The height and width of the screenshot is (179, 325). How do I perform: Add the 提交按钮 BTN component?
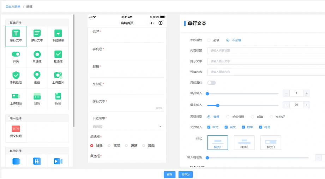tap(16, 129)
